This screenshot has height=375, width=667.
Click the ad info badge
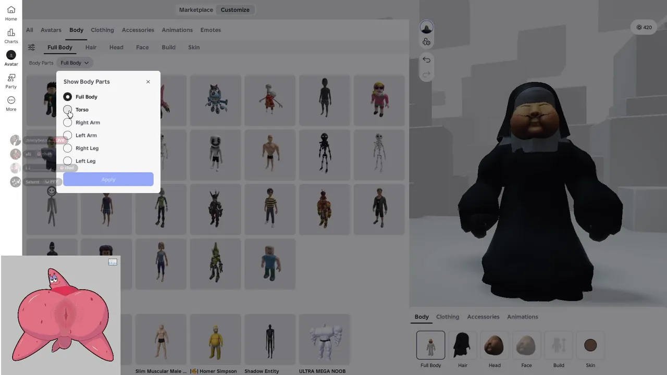(x=113, y=262)
